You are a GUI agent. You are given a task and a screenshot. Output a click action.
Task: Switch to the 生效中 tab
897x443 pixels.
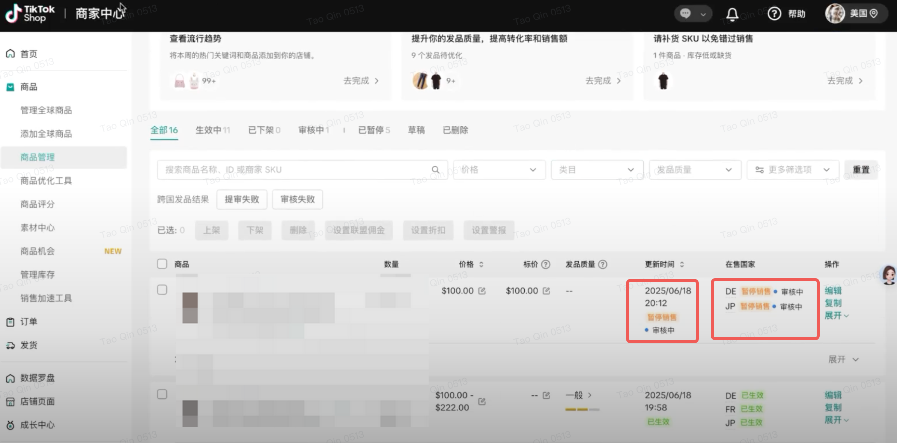212,130
